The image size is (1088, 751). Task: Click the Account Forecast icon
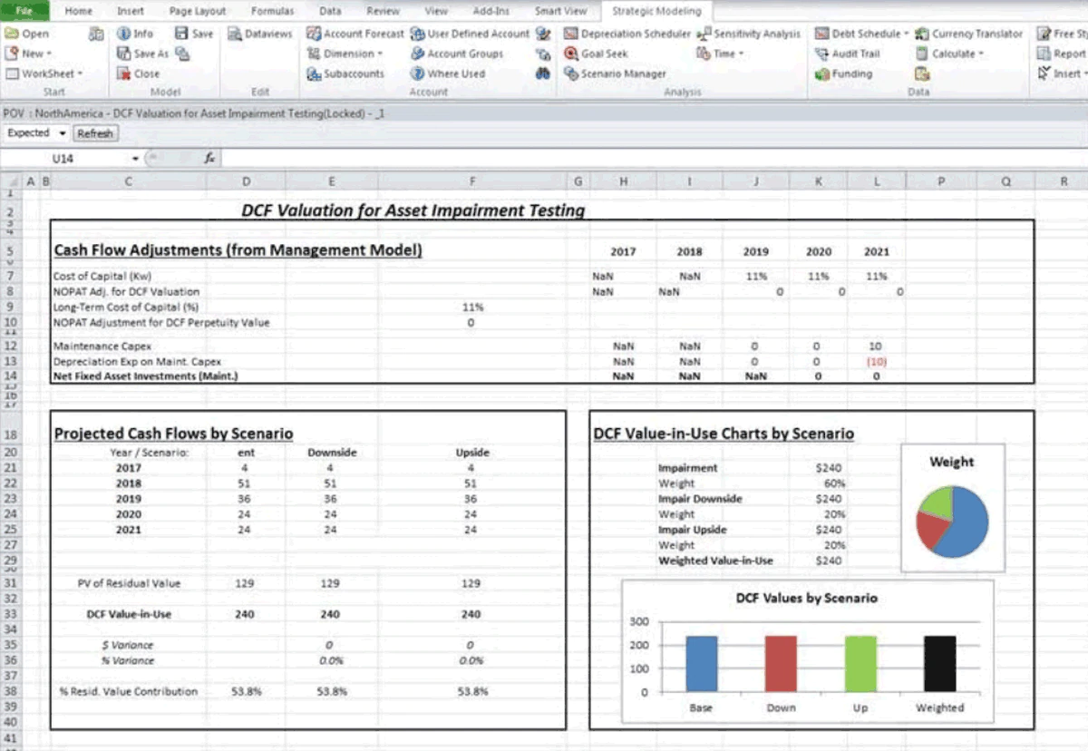click(313, 34)
